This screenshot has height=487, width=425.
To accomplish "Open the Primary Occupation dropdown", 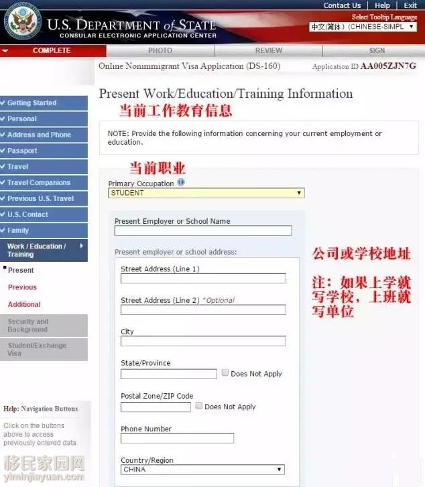I will (206, 193).
